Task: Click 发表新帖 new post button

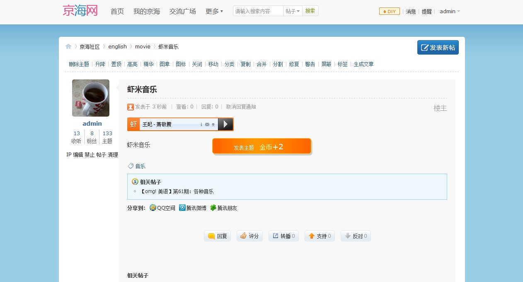Action: click(438, 48)
